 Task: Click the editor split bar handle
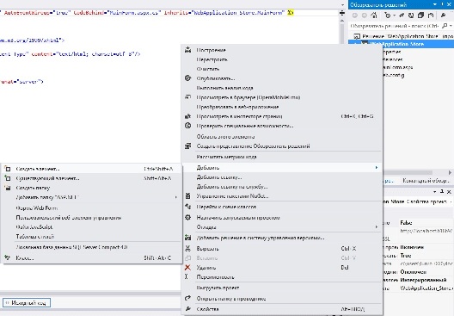tap(342, 13)
